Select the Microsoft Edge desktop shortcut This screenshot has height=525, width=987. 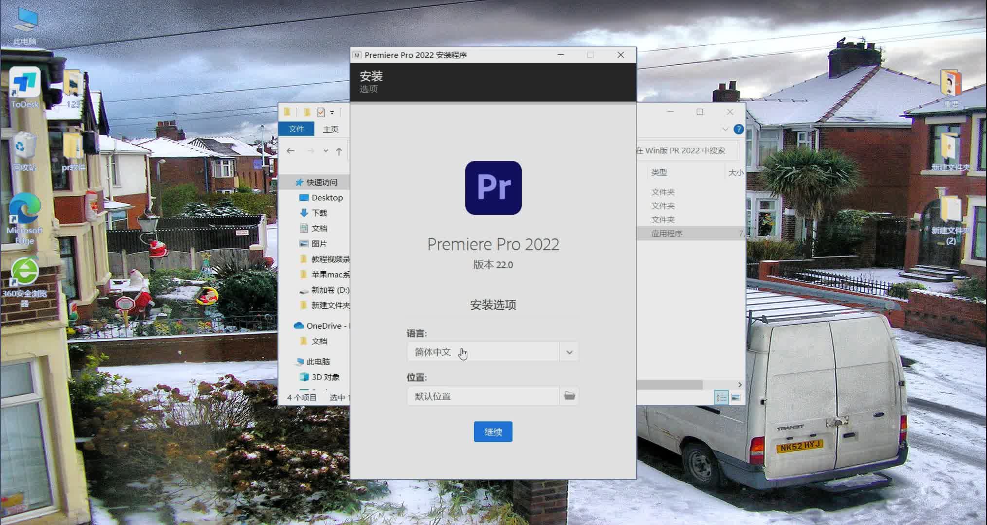24,219
